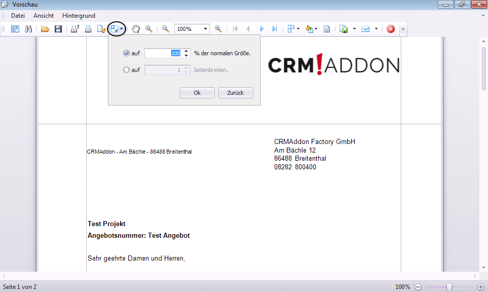
Task: Select the percent of normal size radio
Action: click(x=126, y=53)
